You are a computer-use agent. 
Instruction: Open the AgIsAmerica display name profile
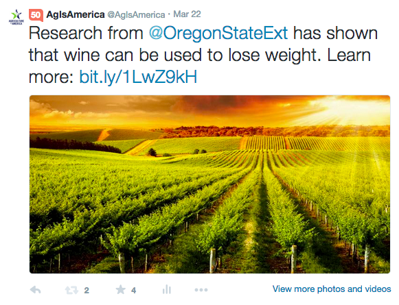tap(76, 14)
